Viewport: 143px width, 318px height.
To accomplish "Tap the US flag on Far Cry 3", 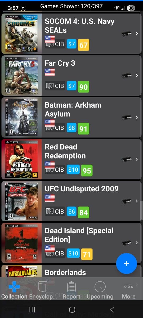I will (x=50, y=72).
